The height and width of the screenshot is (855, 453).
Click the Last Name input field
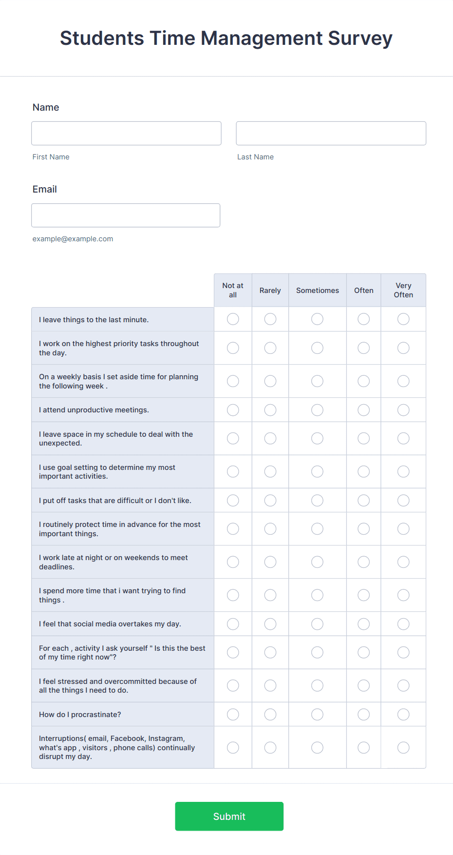[331, 133]
